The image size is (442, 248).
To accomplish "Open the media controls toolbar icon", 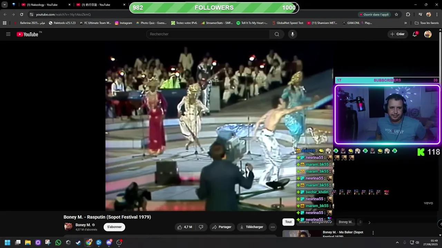I will [420, 14].
